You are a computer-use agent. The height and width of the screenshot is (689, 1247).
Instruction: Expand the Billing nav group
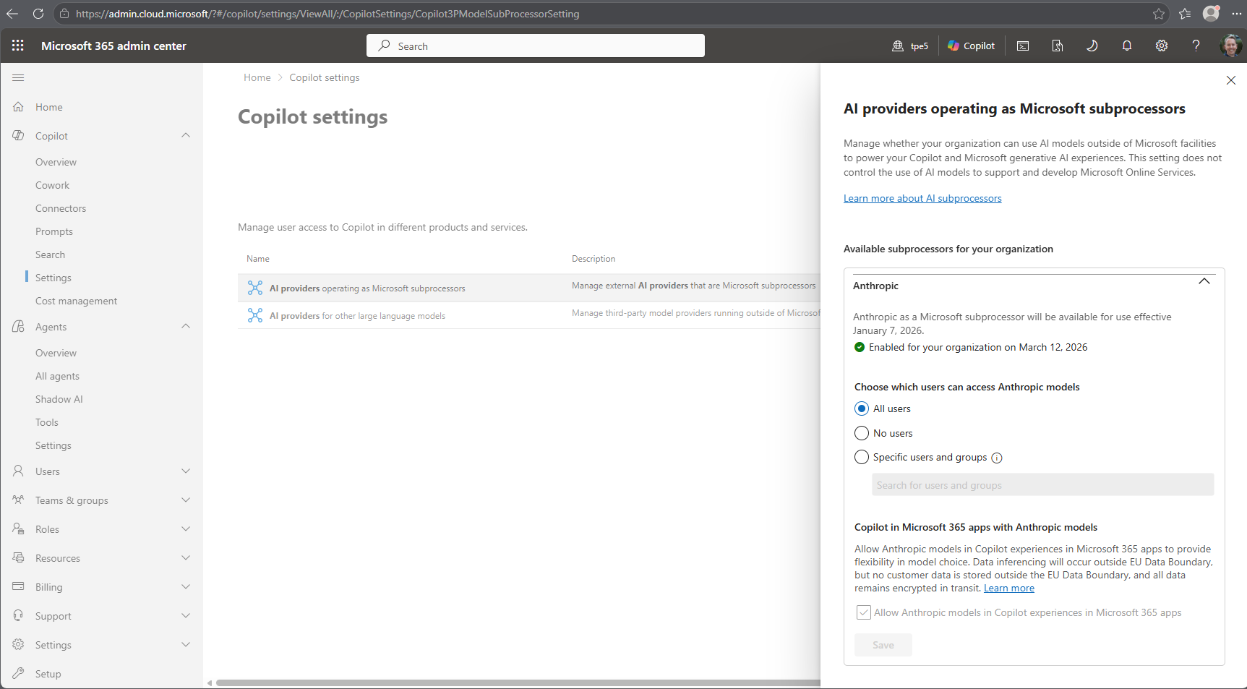click(x=186, y=587)
